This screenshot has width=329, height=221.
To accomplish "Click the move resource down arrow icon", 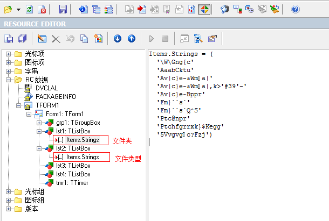I will point(118,38).
